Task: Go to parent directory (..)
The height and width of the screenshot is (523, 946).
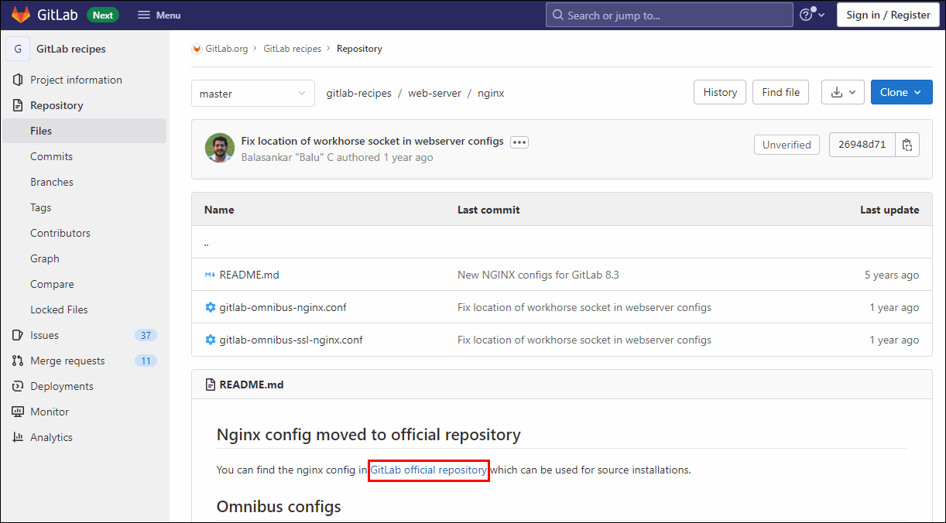Action: tap(207, 242)
